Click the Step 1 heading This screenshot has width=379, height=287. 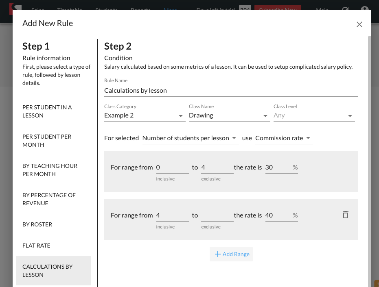pos(36,46)
